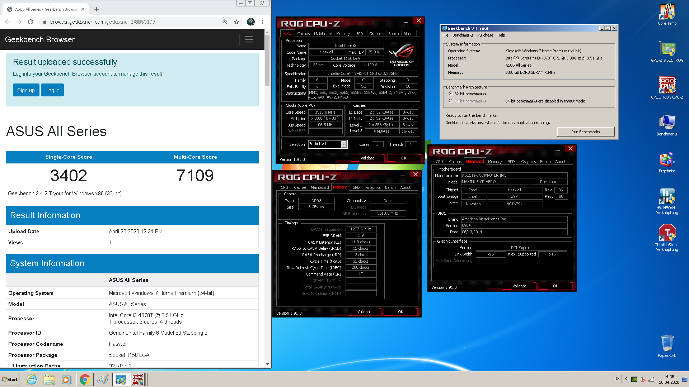This screenshot has width=689, height=387.
Task: Open Ergebniss desktop icon
Action: [667, 162]
